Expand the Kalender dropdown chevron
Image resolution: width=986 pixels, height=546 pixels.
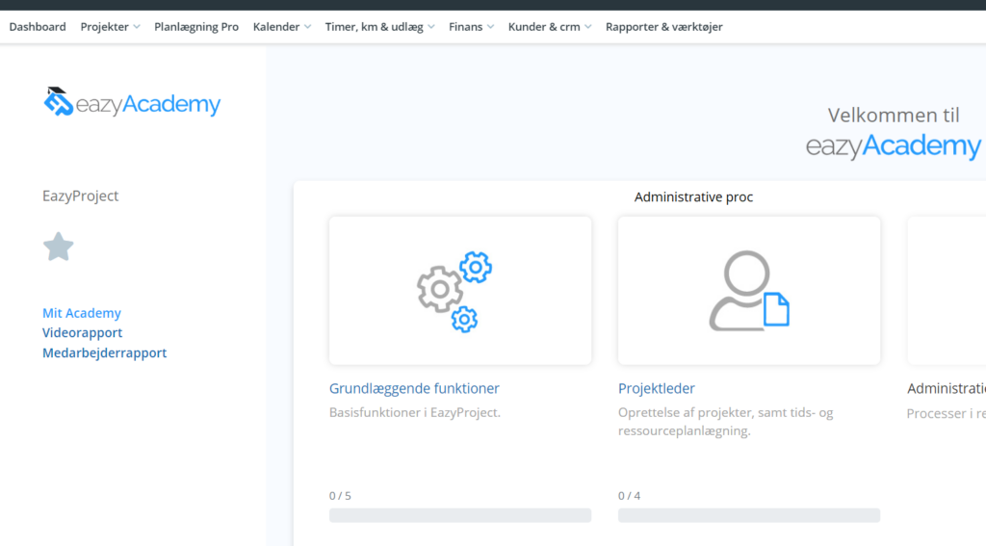click(307, 27)
